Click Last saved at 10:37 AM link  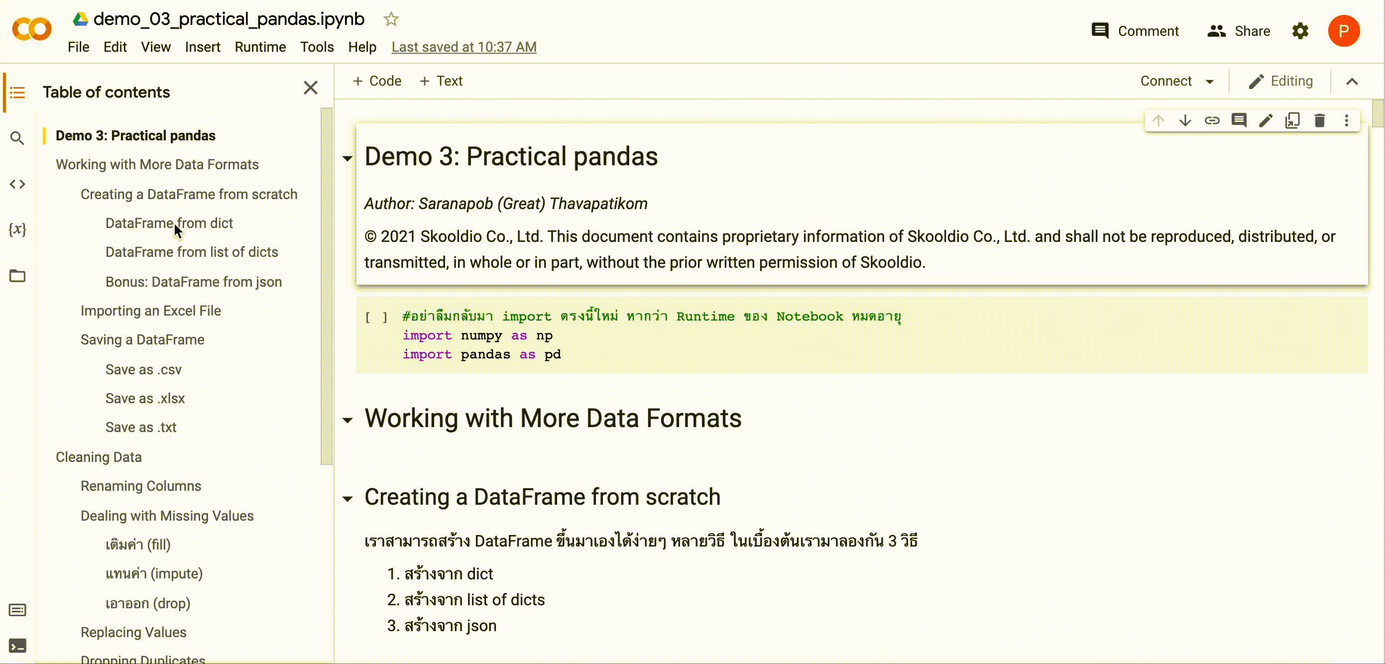[463, 47]
